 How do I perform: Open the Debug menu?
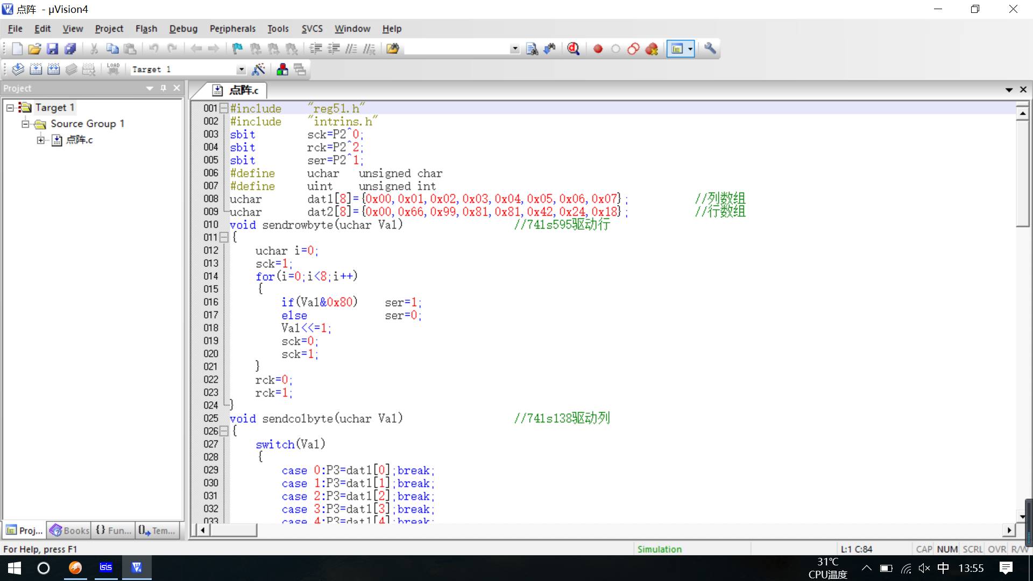183,29
